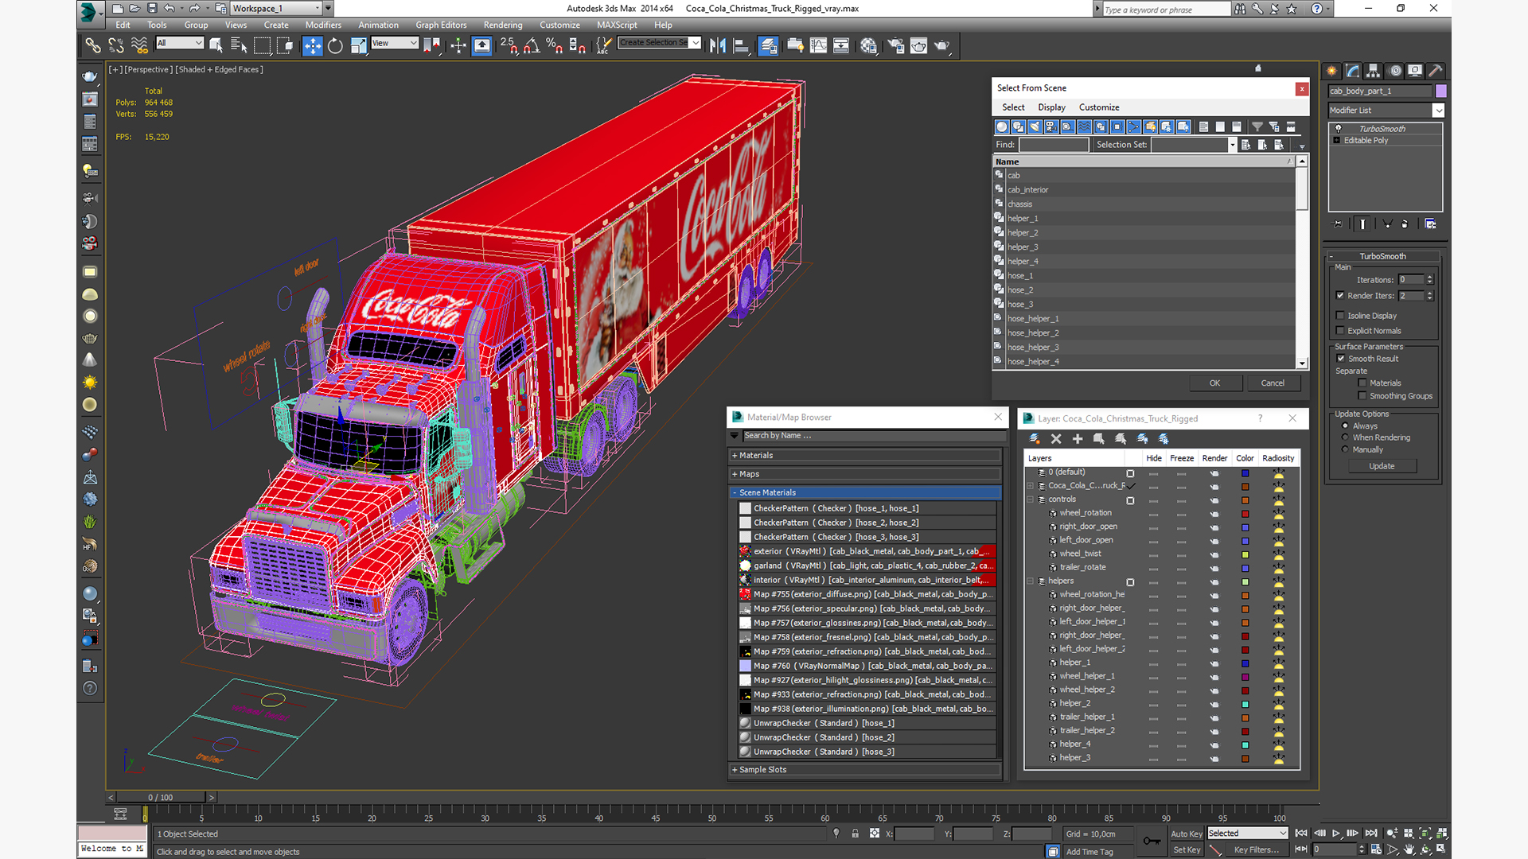The width and height of the screenshot is (1528, 859).
Task: Click Cancel in Select From Scene
Action: 1273,383
